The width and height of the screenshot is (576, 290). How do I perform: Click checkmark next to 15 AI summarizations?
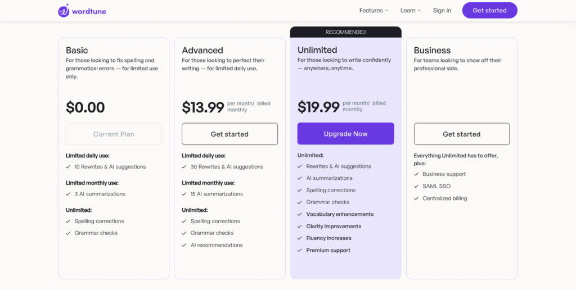(x=184, y=194)
